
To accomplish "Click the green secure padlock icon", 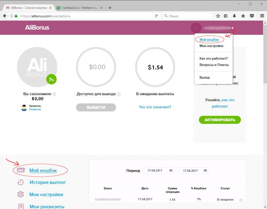I will 16,16.
